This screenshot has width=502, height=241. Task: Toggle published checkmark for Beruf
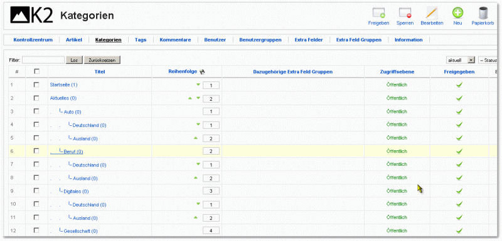point(459,151)
